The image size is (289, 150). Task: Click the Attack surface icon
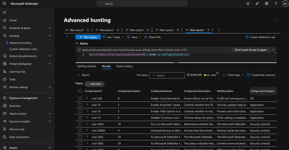[5, 113]
